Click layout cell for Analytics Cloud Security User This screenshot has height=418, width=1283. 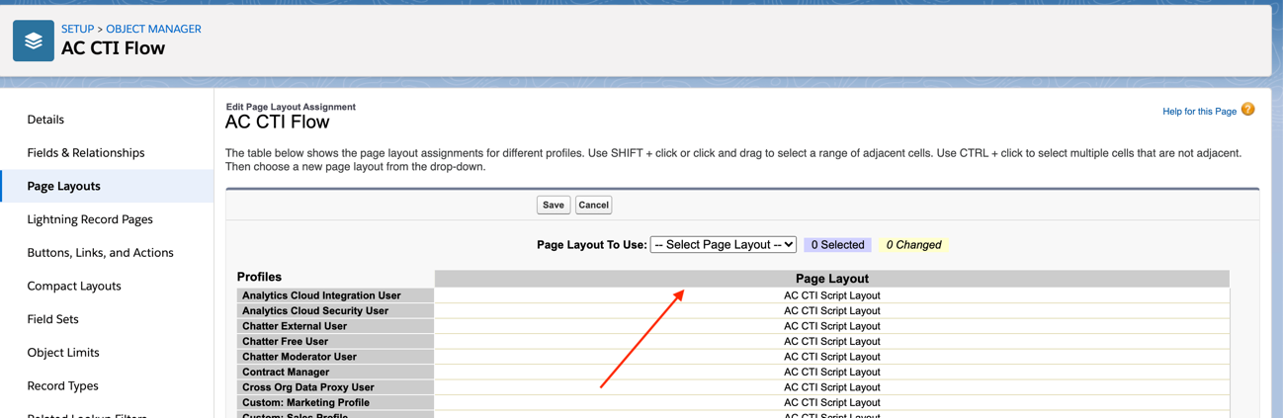[832, 310]
